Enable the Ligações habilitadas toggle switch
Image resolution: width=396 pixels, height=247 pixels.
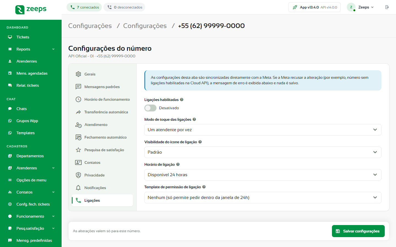pos(150,108)
